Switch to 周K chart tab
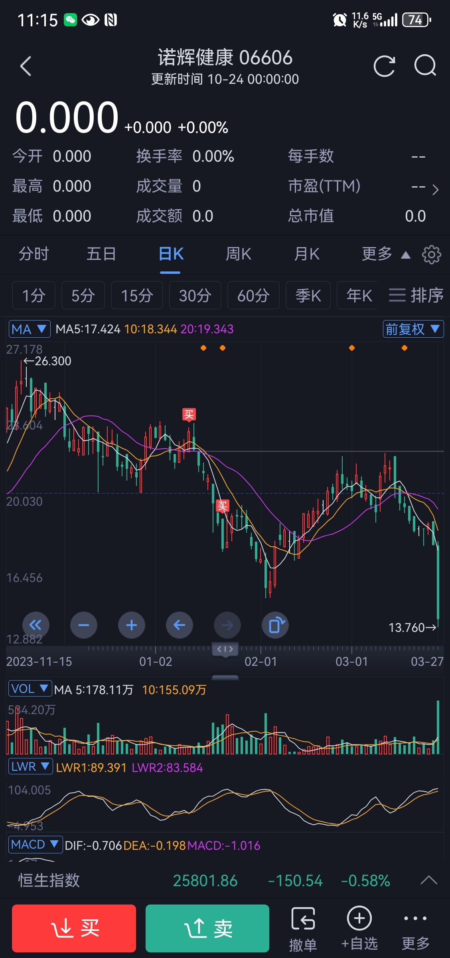This screenshot has width=450, height=958. [239, 254]
